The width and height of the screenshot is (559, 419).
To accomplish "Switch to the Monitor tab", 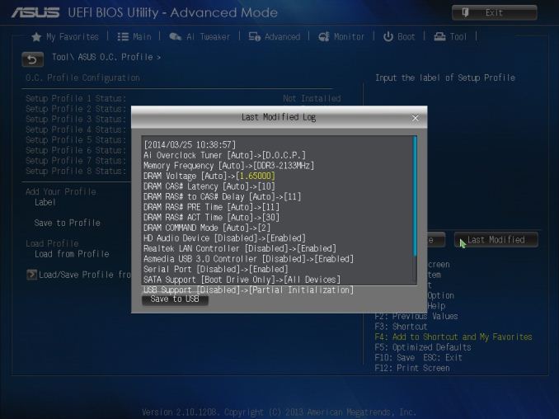I will (x=341, y=37).
